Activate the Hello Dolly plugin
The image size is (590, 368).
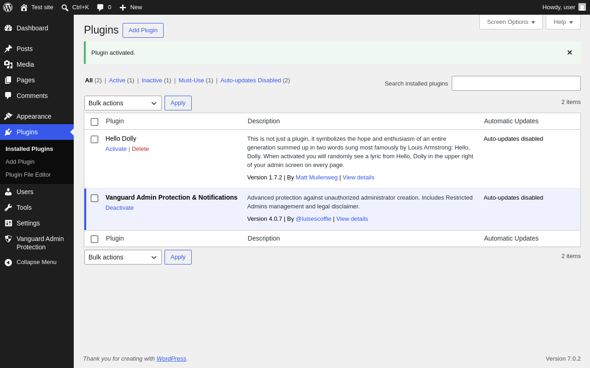coord(116,149)
